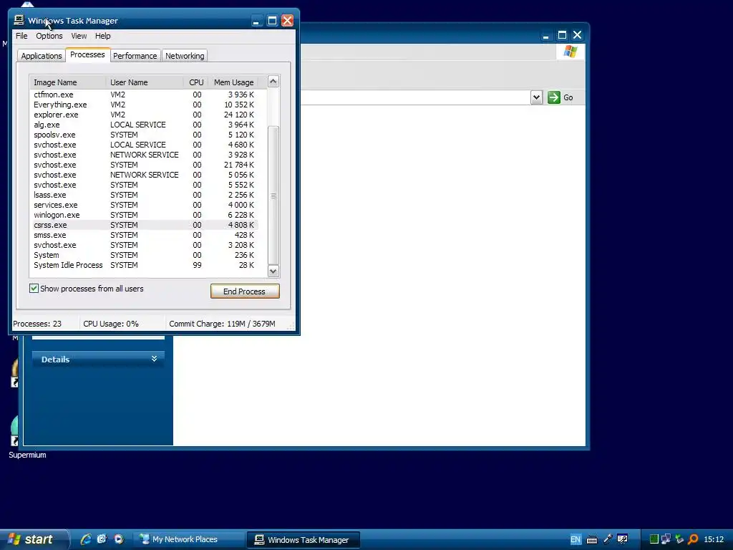
Task: Select the explorer.exe process
Action: 143,115
